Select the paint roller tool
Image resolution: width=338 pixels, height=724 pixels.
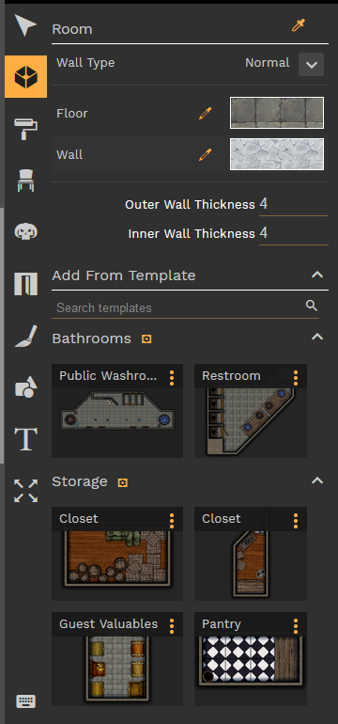tap(26, 129)
